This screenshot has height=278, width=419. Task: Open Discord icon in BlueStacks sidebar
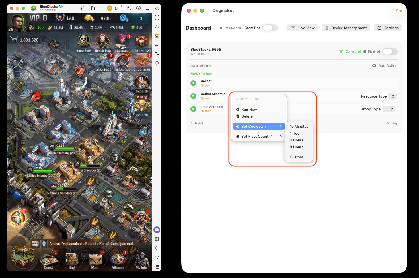[x=157, y=230]
